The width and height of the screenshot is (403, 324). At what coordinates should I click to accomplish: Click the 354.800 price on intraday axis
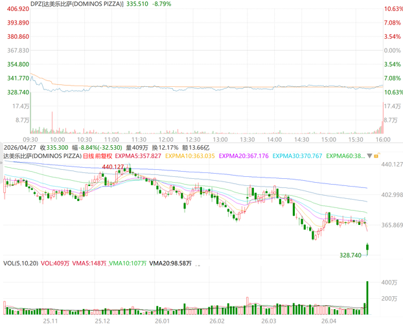18,64
